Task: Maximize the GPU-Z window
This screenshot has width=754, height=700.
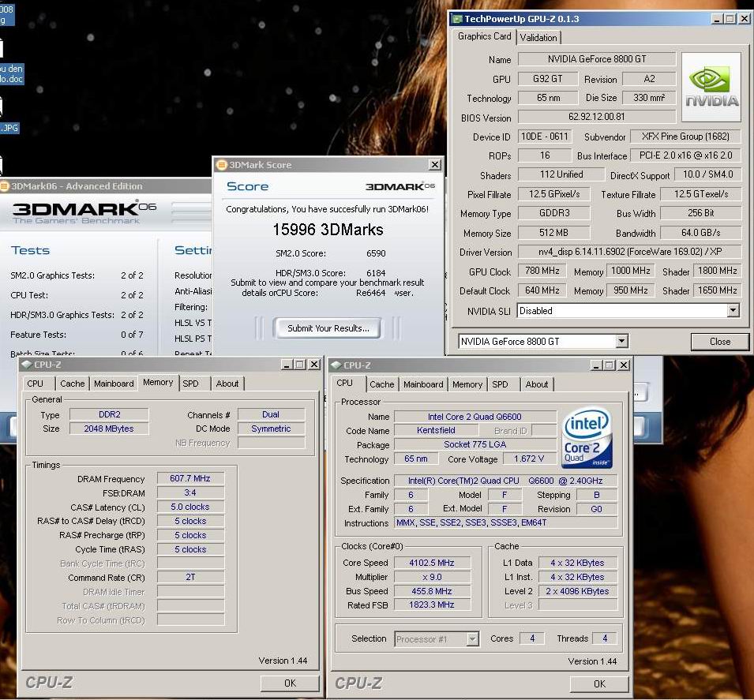Action: [x=730, y=19]
